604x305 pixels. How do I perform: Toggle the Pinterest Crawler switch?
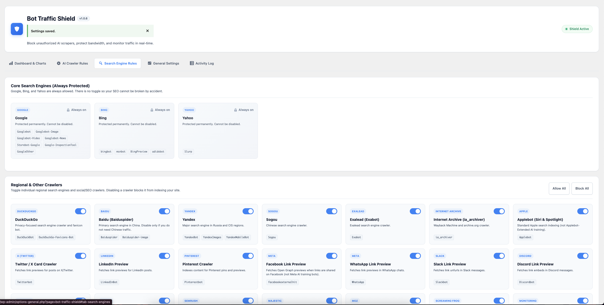tap(248, 256)
